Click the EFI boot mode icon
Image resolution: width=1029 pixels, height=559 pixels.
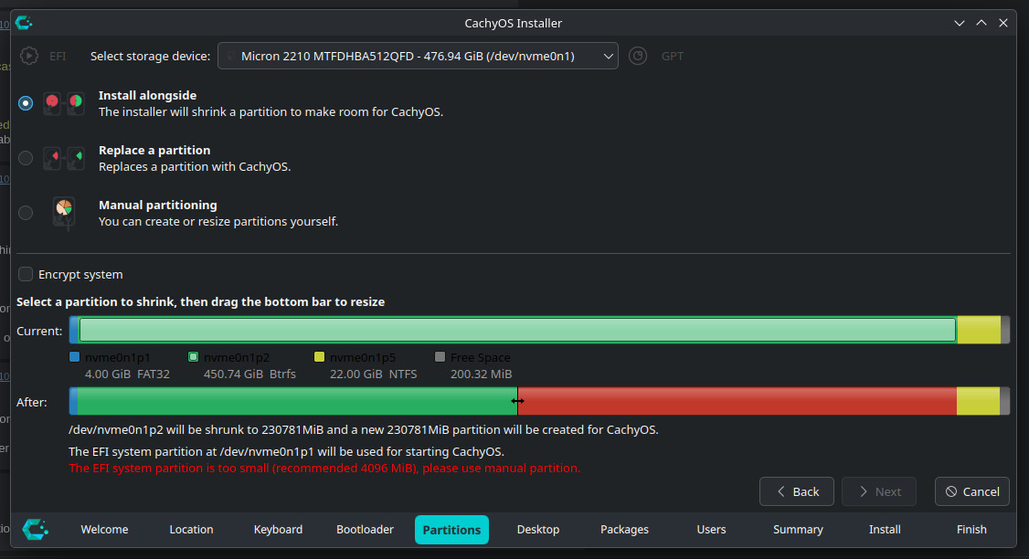pyautogui.click(x=29, y=56)
